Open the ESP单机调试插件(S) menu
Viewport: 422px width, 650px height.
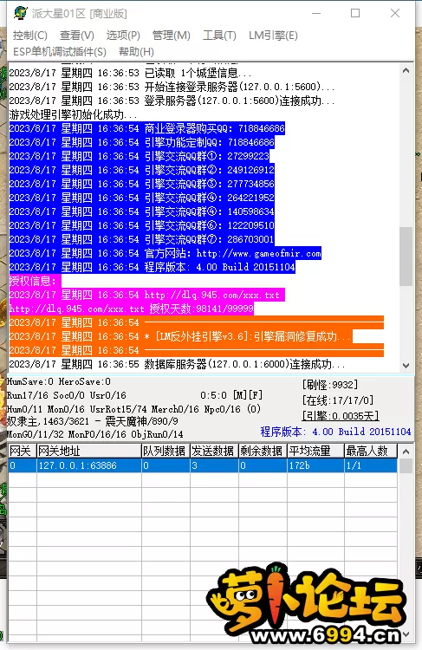60,52
